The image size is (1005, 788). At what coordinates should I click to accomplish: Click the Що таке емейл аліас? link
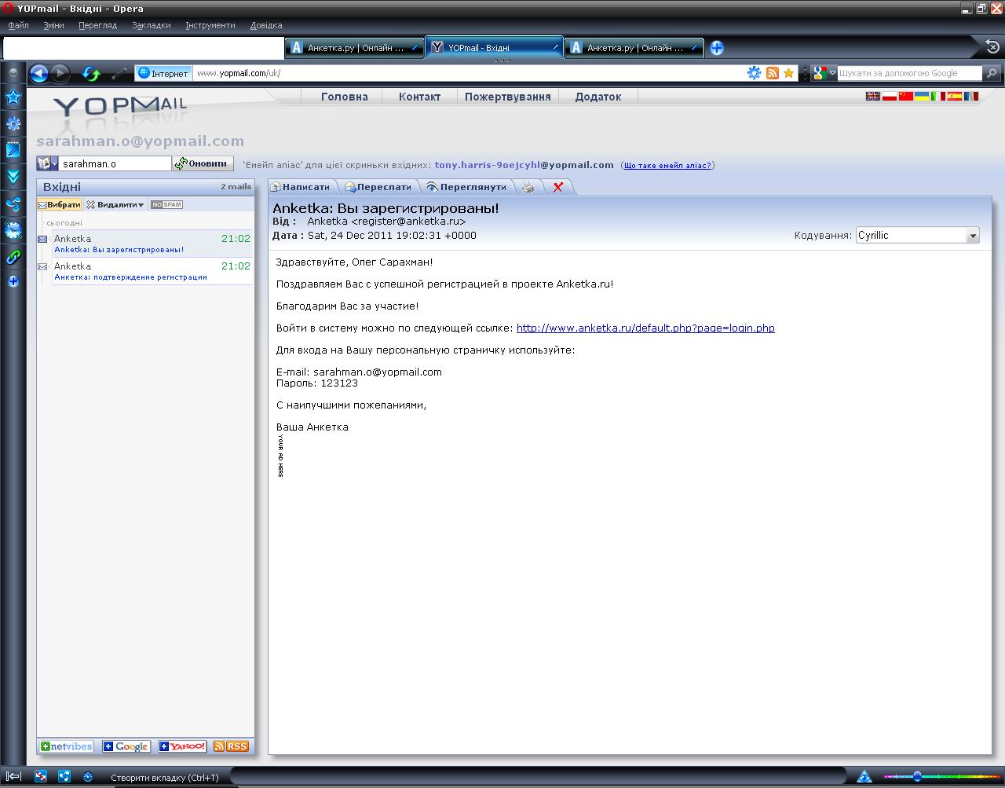click(667, 165)
